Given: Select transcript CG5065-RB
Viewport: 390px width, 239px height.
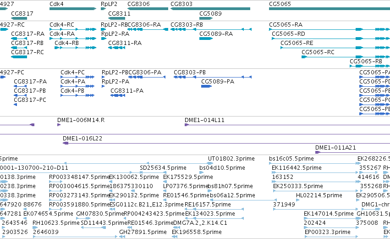Looking at the screenshot, I should [x=370, y=66].
